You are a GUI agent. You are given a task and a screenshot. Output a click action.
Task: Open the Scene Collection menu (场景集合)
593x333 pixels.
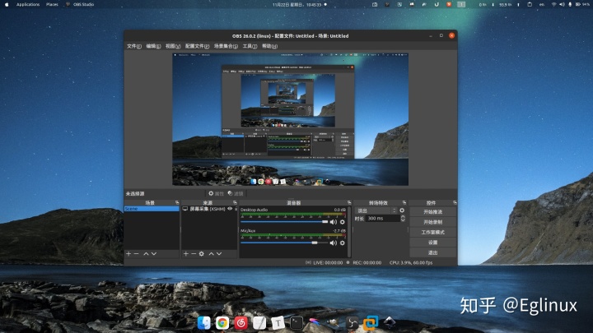point(226,46)
